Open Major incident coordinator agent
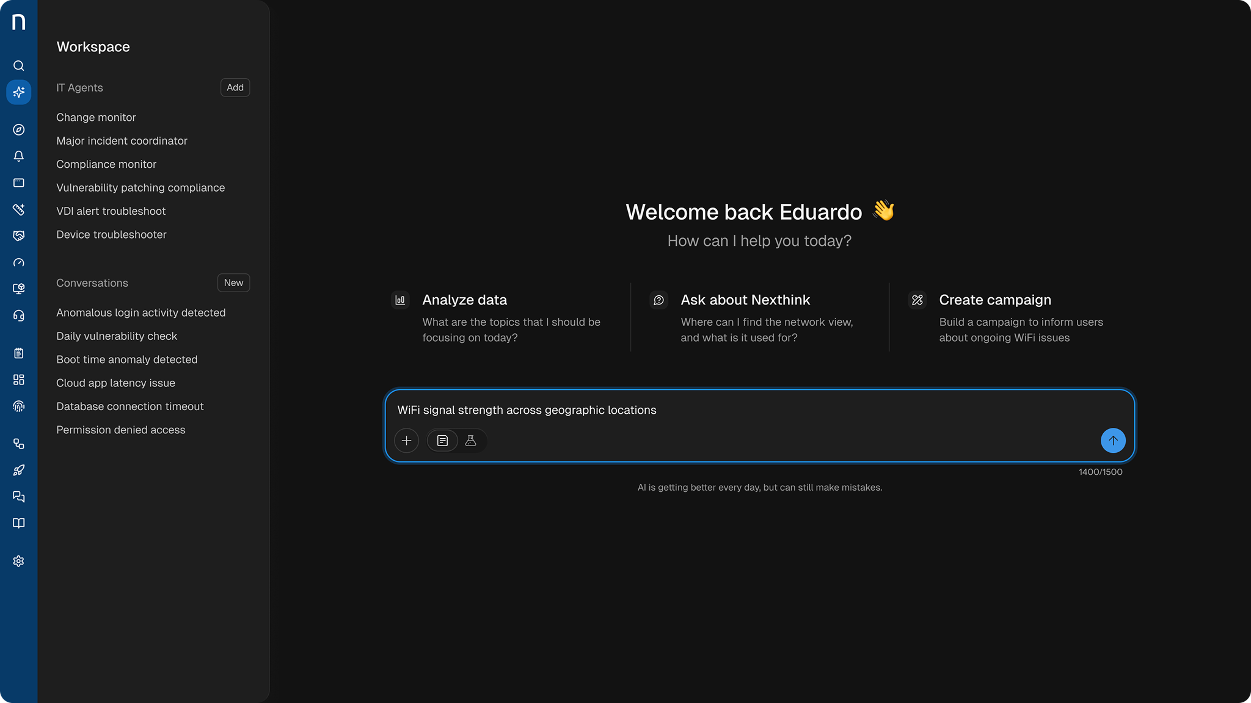 coord(122,141)
